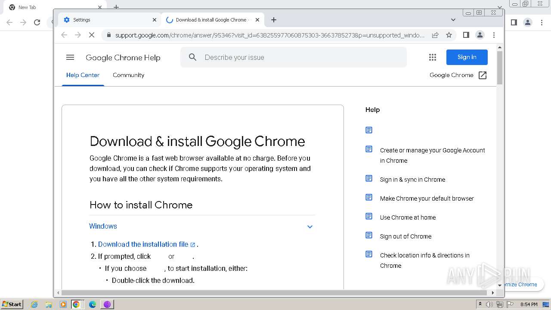Image resolution: width=551 pixels, height=310 pixels.
Task: Open a new tab in front Chrome window
Action: coord(274,20)
